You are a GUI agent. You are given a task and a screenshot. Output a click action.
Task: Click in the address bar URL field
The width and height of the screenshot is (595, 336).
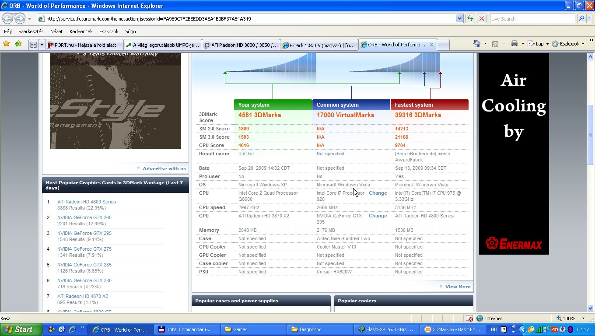click(x=249, y=18)
